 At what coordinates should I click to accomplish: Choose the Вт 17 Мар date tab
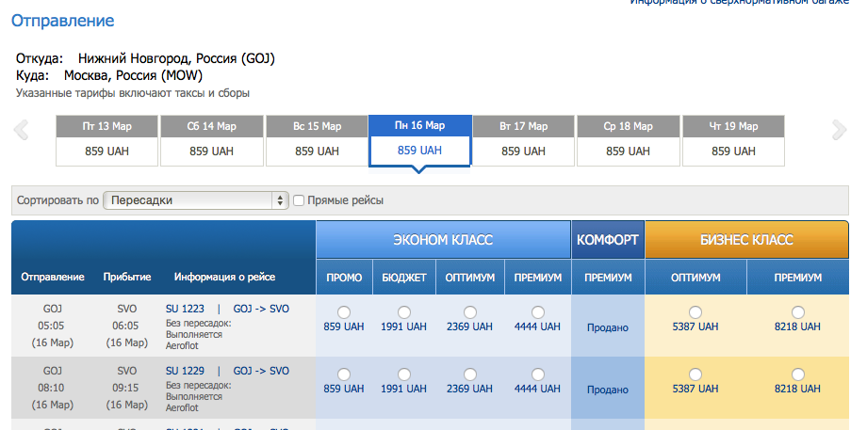coord(523,141)
